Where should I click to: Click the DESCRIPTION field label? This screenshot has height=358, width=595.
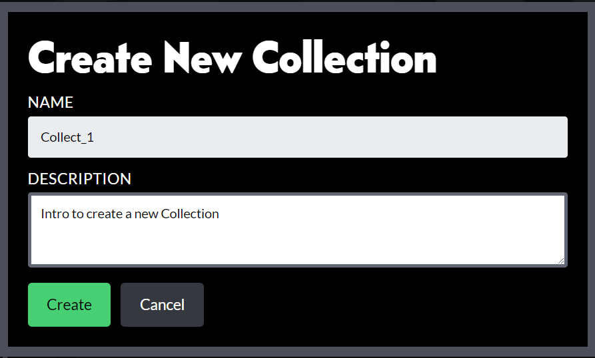pyautogui.click(x=79, y=179)
